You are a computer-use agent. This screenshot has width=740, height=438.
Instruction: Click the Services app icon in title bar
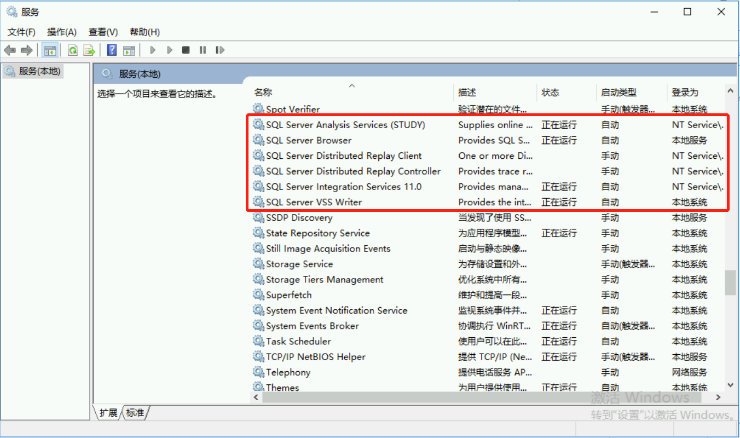pyautogui.click(x=11, y=12)
